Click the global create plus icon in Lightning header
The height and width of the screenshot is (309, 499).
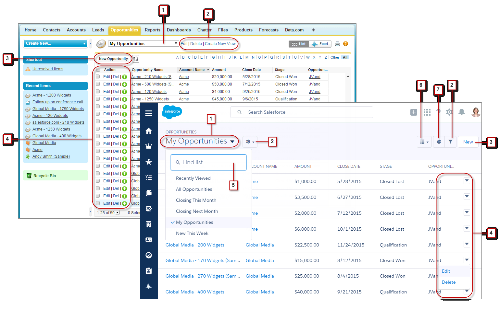(414, 112)
